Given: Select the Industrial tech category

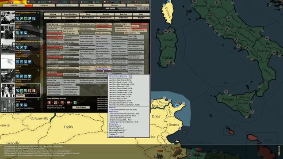Looking at the screenshot, I should point(53,18).
